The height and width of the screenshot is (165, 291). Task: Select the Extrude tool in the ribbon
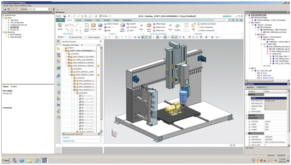tap(93, 26)
